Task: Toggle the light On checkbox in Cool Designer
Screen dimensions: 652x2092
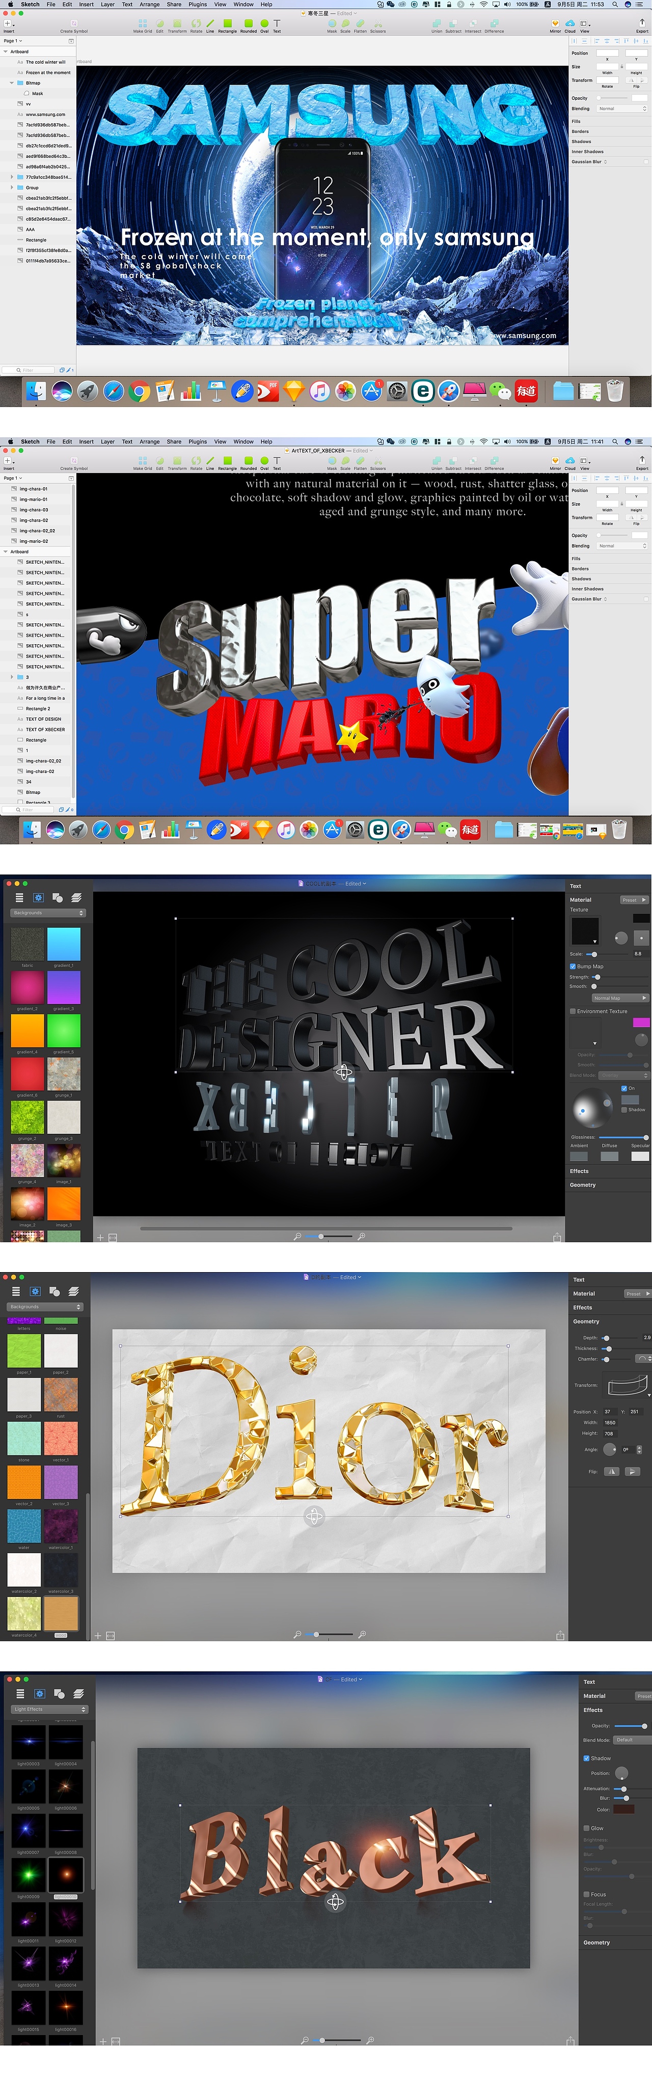Action: [x=623, y=1088]
